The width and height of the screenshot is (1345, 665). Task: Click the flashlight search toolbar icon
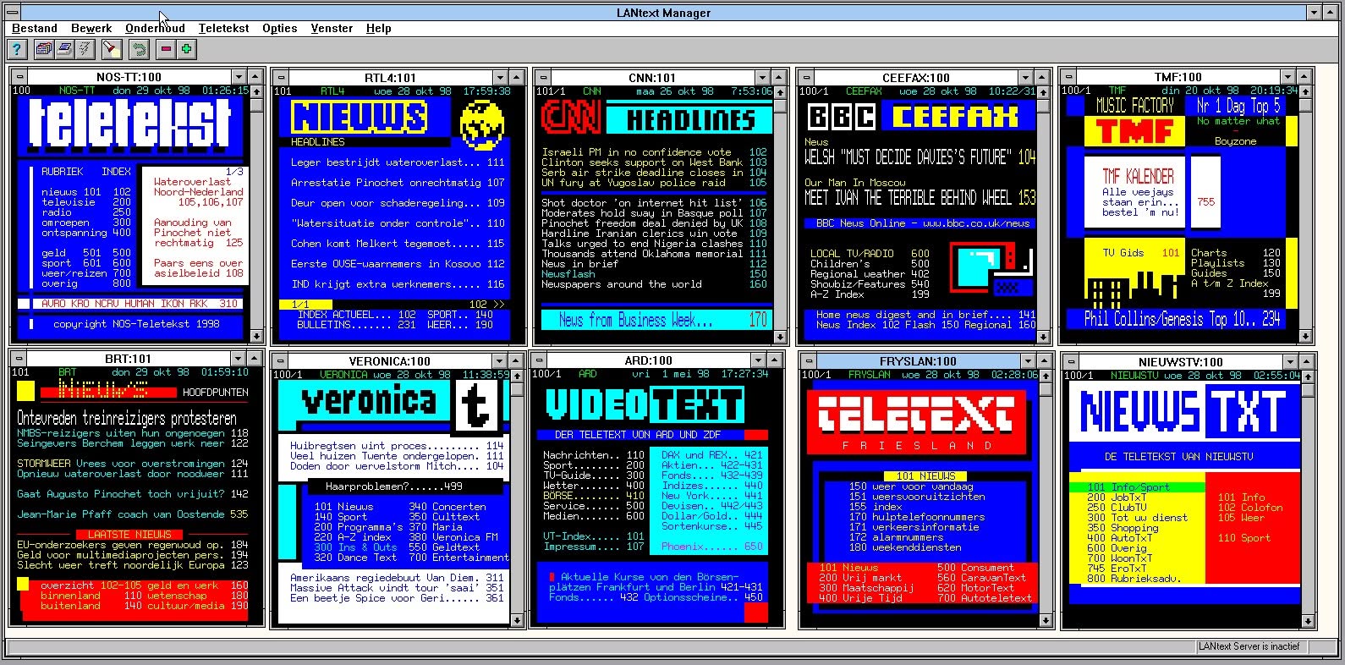112,49
